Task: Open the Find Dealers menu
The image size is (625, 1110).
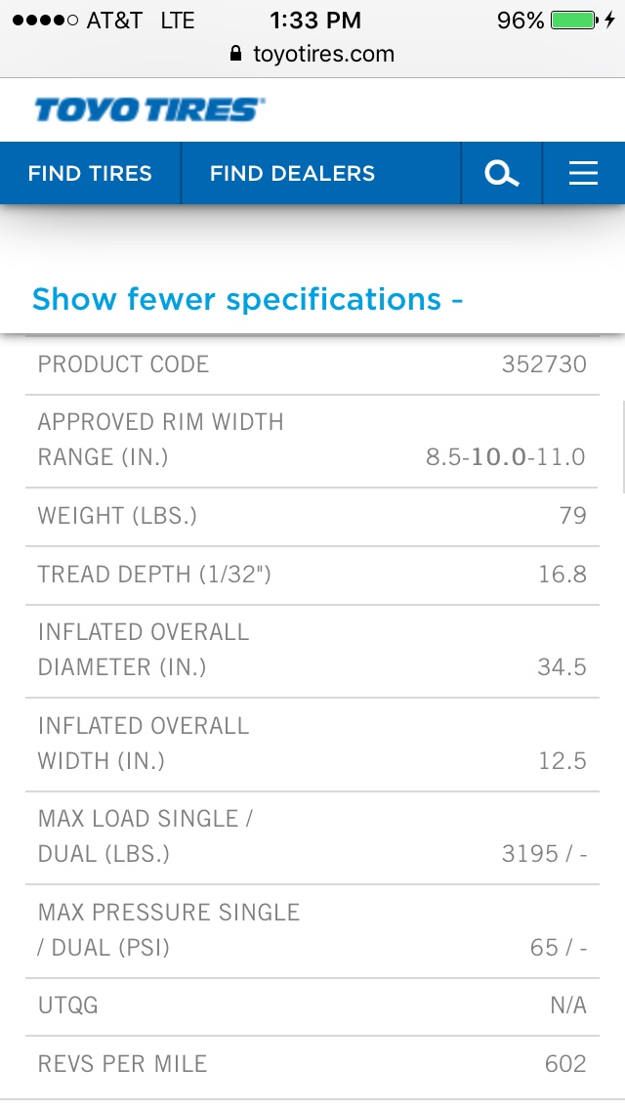Action: click(x=292, y=174)
